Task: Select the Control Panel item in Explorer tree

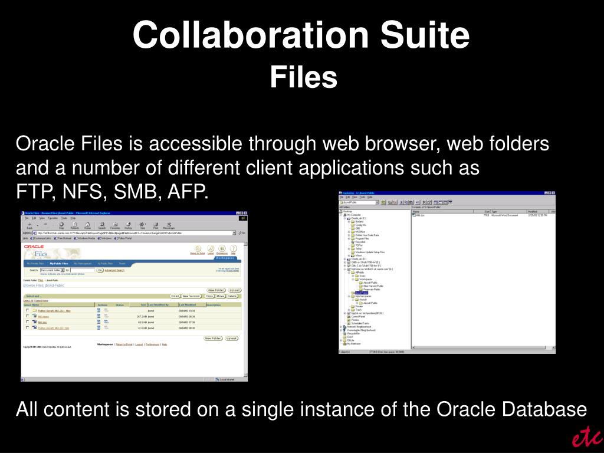Action: 355,317
